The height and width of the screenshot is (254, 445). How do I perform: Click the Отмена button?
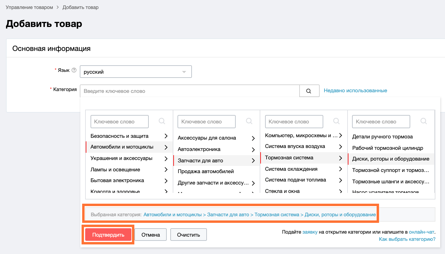[151, 235]
